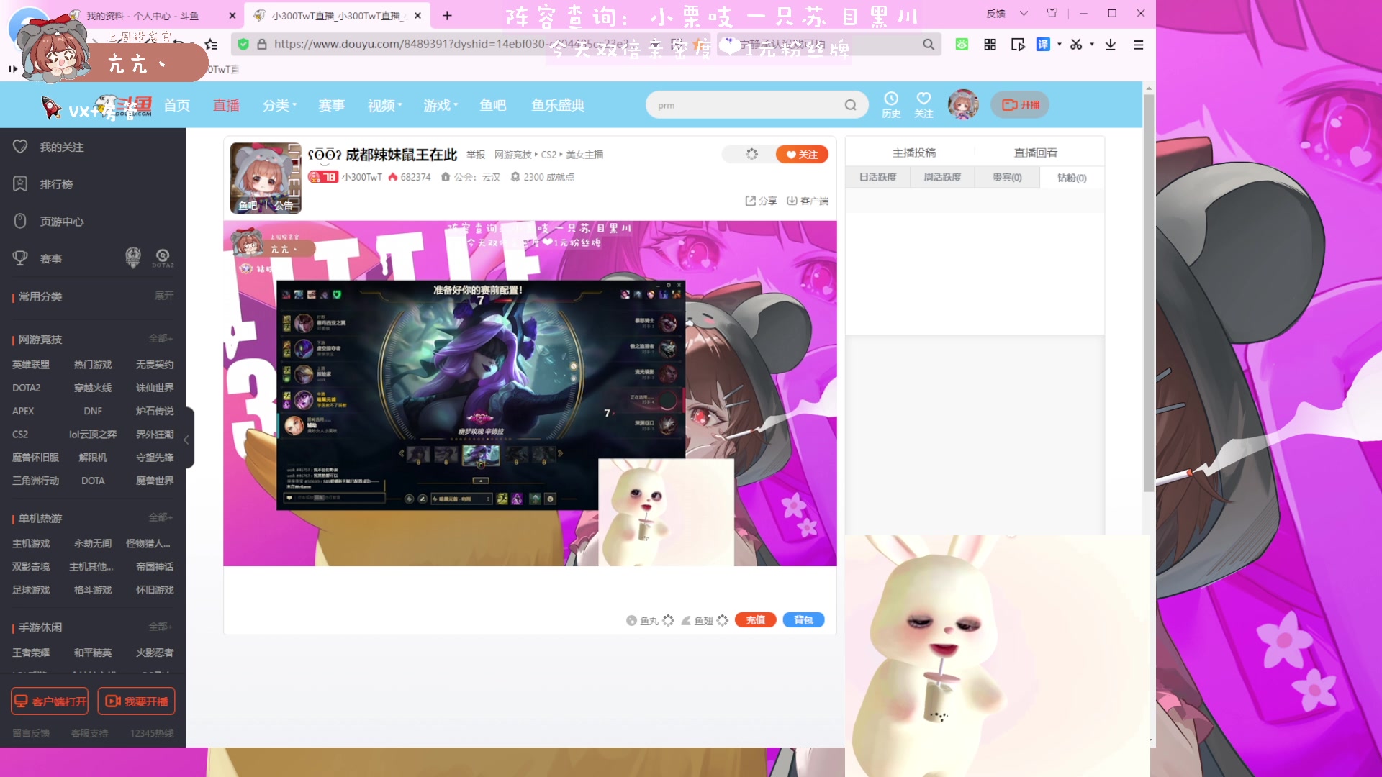Open the 关注 heart icon in header
1382x777 pixels.
tap(923, 104)
